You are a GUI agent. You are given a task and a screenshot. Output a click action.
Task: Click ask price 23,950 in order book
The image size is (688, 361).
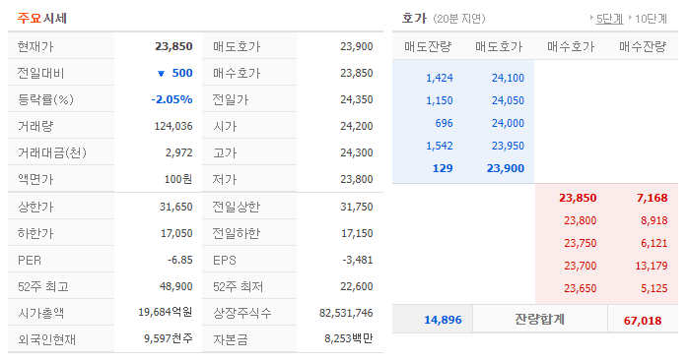[508, 146]
